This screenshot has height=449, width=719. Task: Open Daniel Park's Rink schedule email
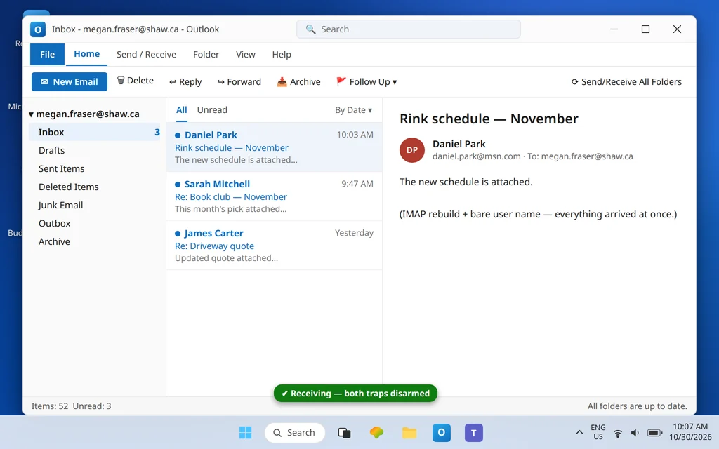pos(275,147)
